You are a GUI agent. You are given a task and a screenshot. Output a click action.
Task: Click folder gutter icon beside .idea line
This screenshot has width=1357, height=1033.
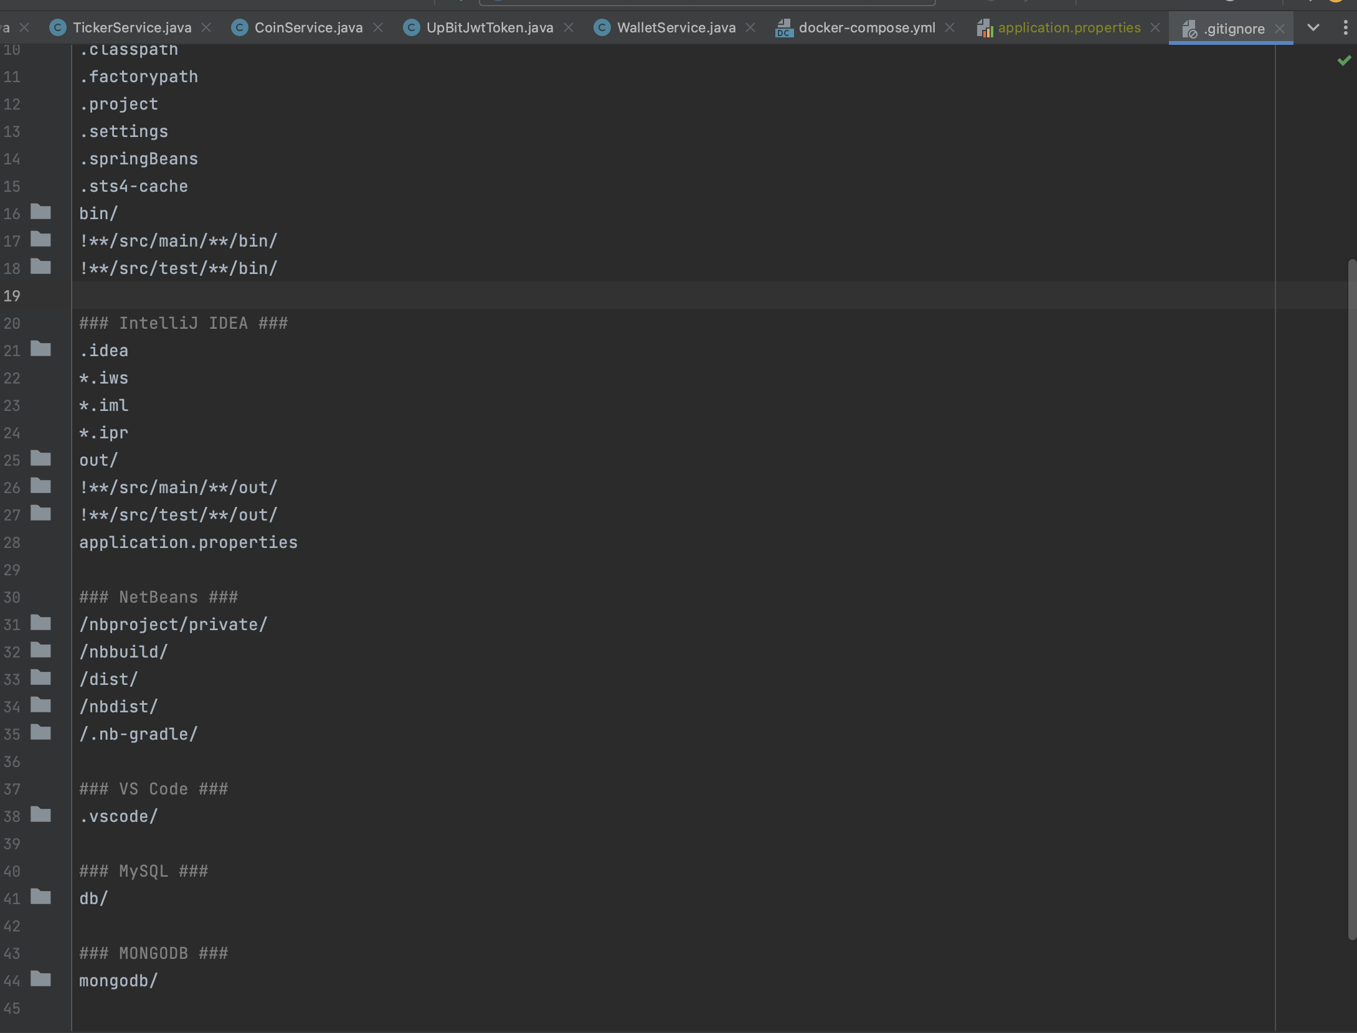tap(41, 349)
